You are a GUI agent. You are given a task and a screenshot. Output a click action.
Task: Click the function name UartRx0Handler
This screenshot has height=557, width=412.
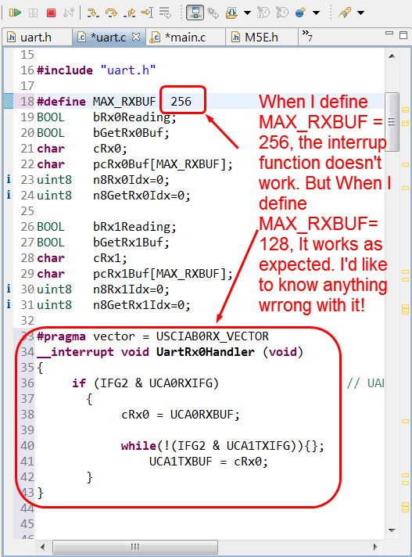(206, 352)
